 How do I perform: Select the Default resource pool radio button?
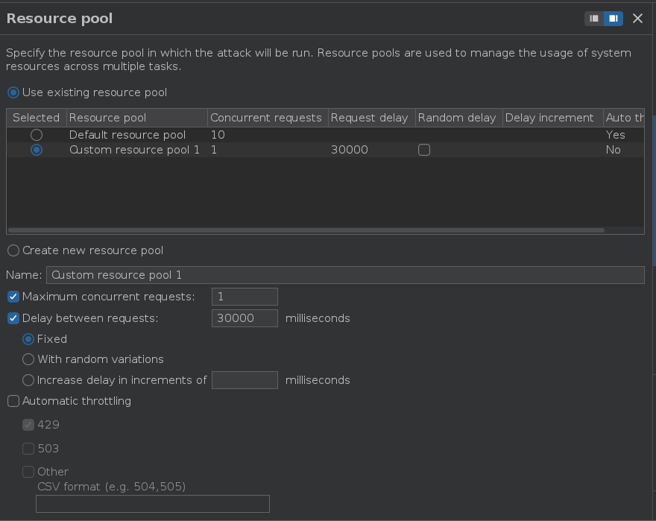[x=37, y=135]
